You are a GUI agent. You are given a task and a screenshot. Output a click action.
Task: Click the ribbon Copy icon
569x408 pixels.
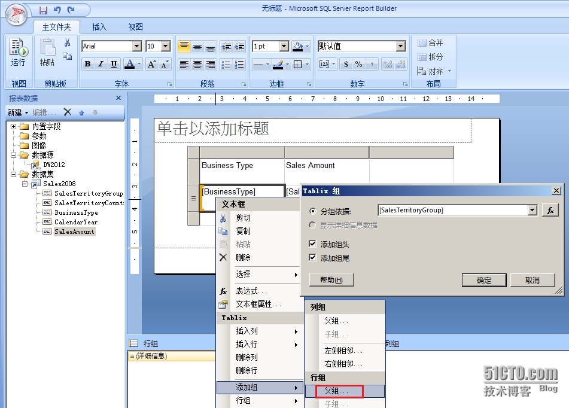68,56
